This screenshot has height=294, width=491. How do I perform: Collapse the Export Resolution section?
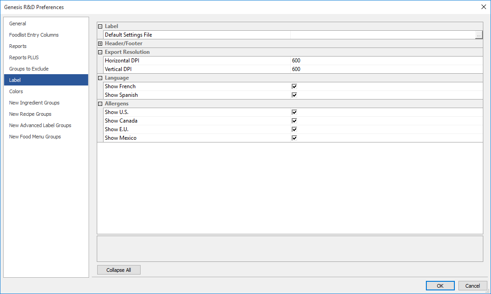point(100,52)
